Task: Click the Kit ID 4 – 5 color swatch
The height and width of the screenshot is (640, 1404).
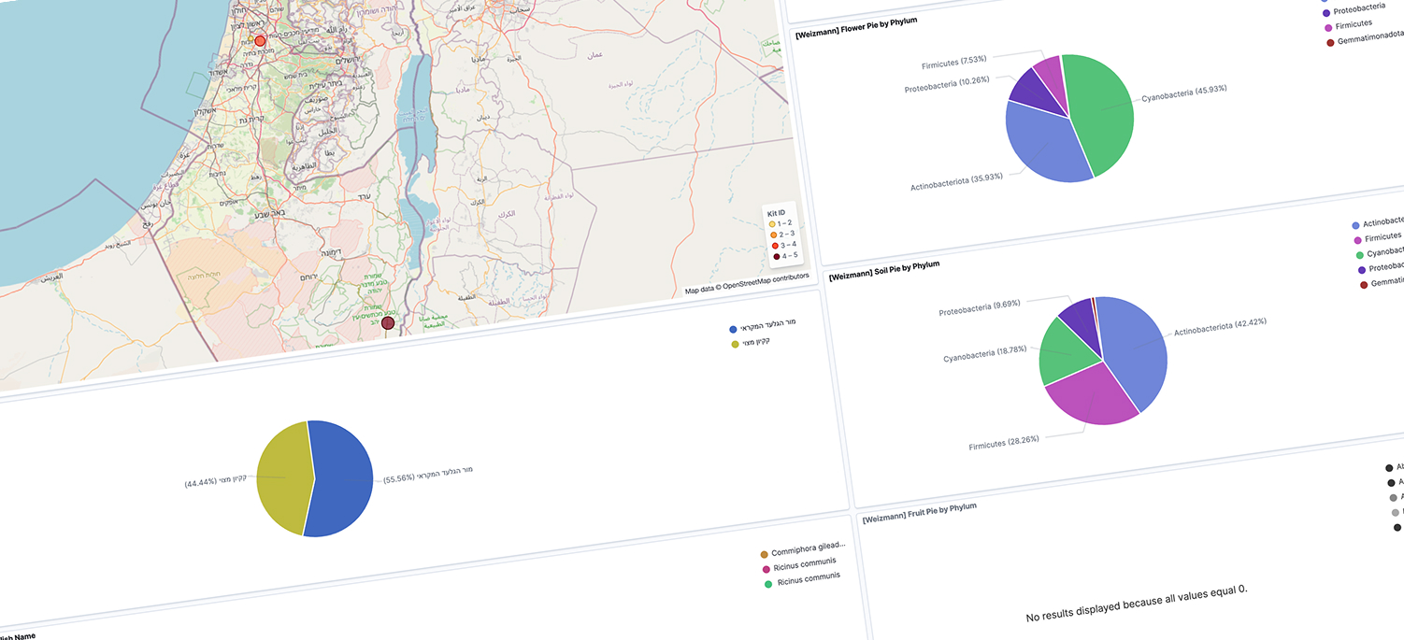Action: 777,256
